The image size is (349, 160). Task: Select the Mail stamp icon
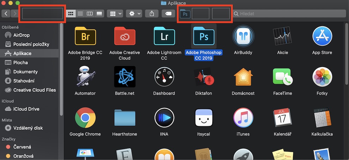pyautogui.click(x=322, y=154)
